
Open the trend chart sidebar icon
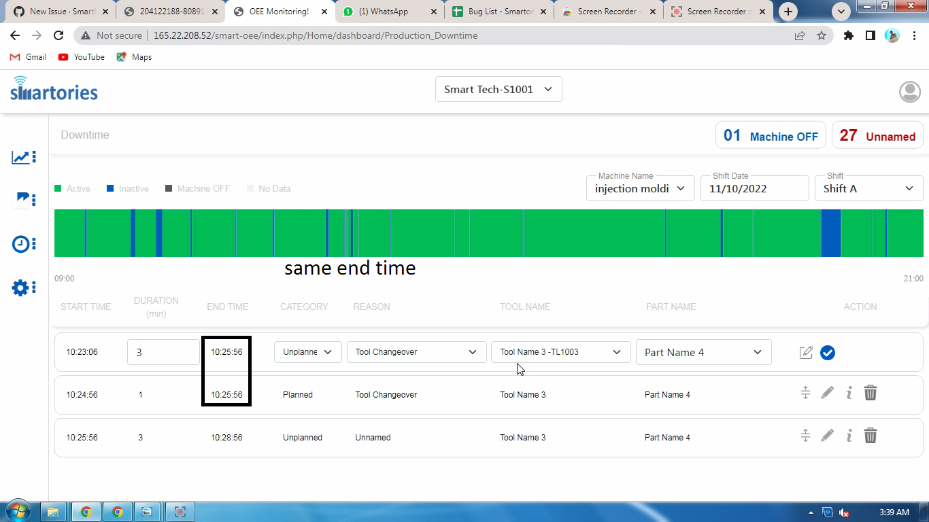[24, 158]
